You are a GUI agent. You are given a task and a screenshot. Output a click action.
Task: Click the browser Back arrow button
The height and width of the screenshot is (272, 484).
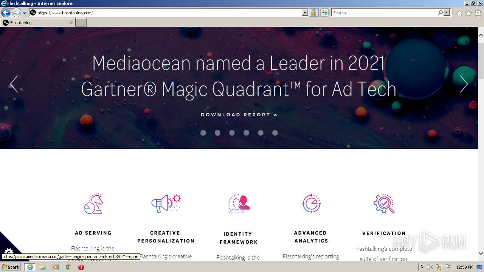pos(6,12)
